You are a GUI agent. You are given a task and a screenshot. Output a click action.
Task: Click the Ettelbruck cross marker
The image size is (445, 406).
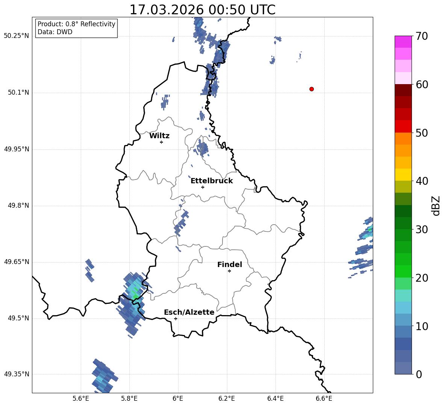pyautogui.click(x=203, y=187)
